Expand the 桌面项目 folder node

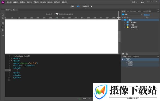pos(125,27)
